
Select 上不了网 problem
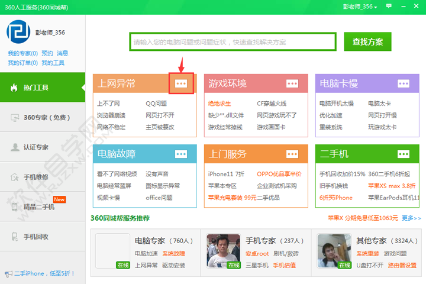(108, 104)
